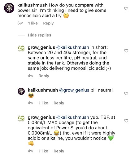Tap the heart beside the "pH neutral" reply
Image resolution: width=135 pixels, height=155 pixels.
tap(126, 94)
